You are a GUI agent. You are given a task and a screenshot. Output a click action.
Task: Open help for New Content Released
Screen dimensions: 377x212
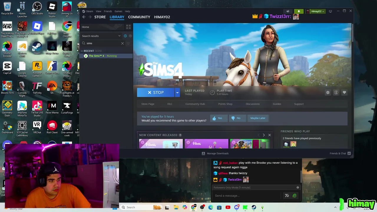pyautogui.click(x=180, y=135)
